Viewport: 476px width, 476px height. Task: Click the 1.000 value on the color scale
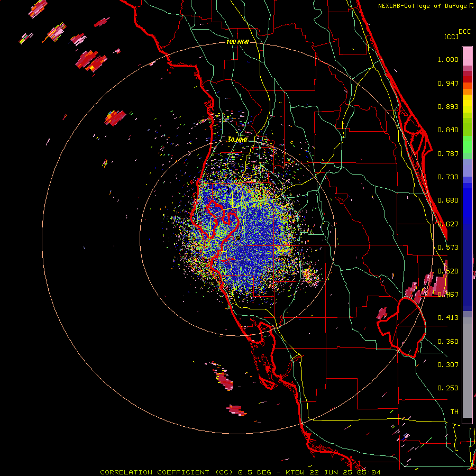[x=448, y=59]
